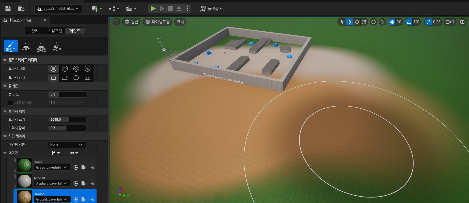
Task: Open the Grass_LayerInfo dropdown
Action: click(52, 167)
